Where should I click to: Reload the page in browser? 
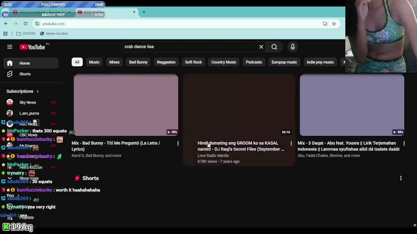pos(25,24)
